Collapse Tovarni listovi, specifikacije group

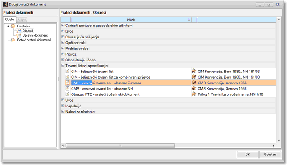tap(63, 65)
